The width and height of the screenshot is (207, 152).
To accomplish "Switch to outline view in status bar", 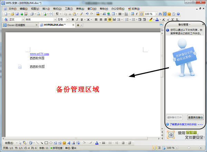I will pos(159,148).
